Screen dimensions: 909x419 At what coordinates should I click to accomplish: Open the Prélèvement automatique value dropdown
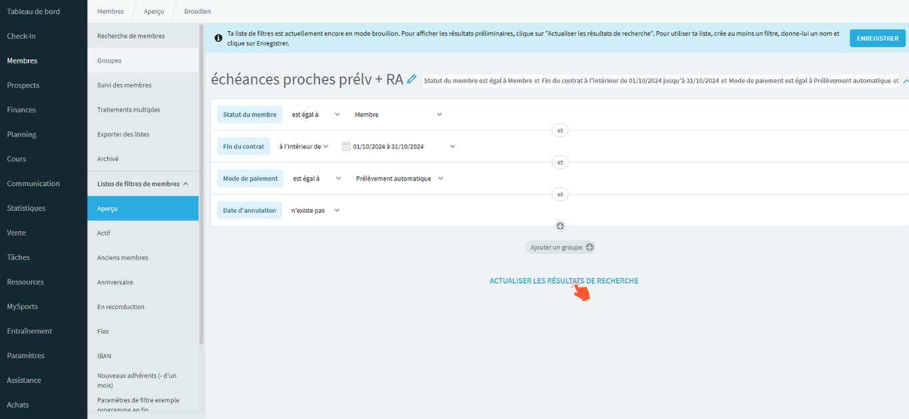(400, 179)
